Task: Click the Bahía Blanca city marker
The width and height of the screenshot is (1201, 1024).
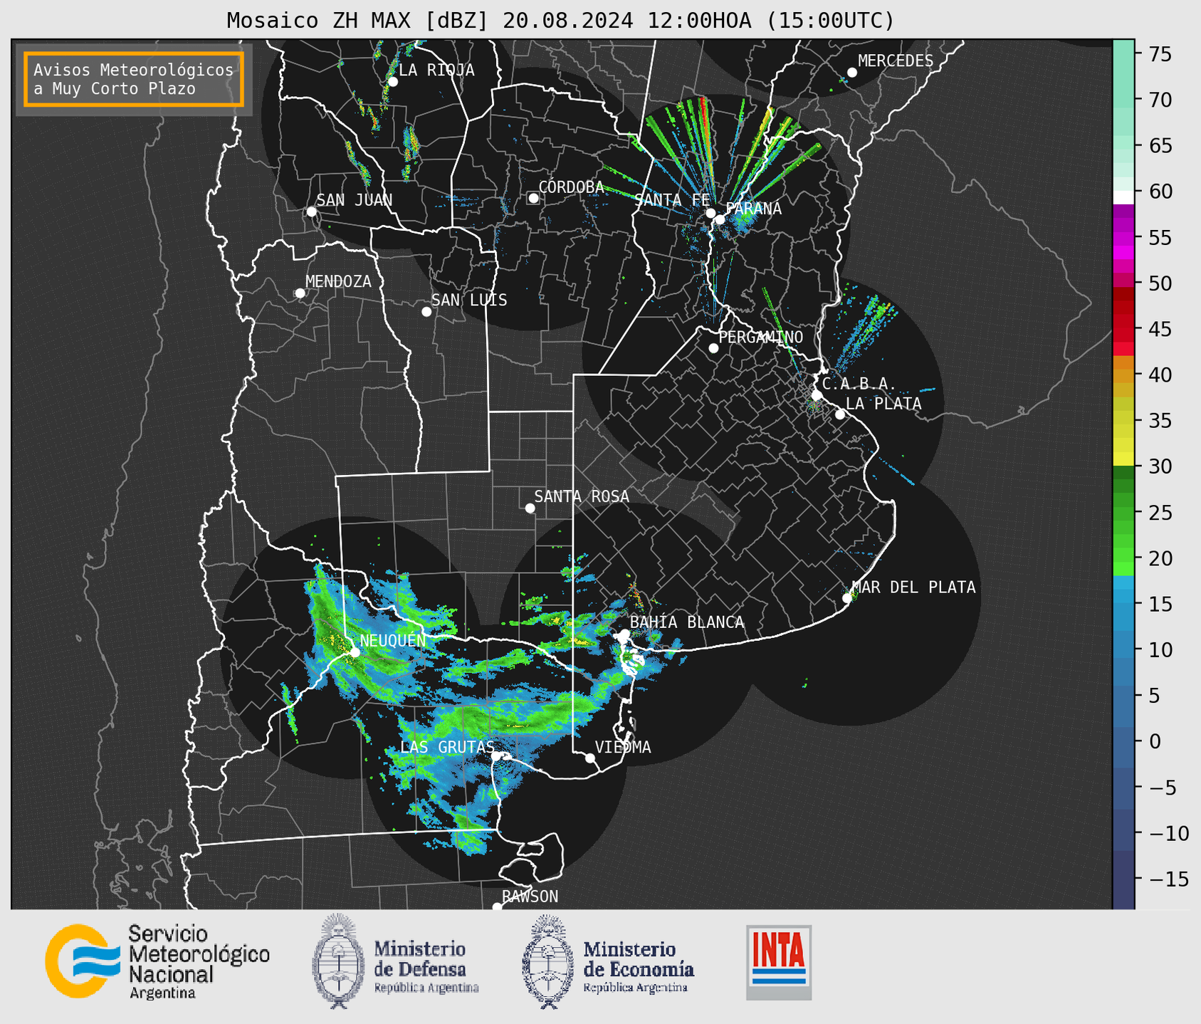Action: tap(624, 634)
